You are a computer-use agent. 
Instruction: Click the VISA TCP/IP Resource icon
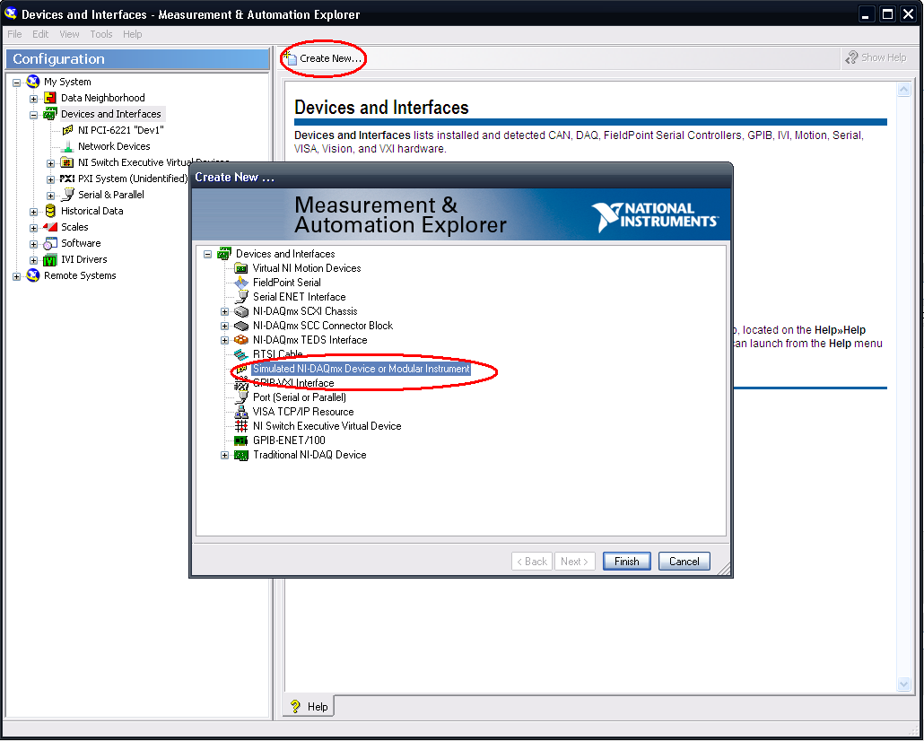(x=241, y=412)
